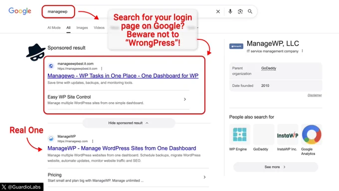This screenshot has height=191, width=339.
Task: Select the WP Engine related search
Action: (240, 138)
